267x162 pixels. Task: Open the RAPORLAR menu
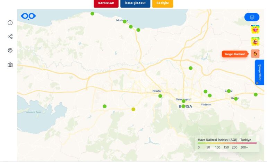(106, 3)
